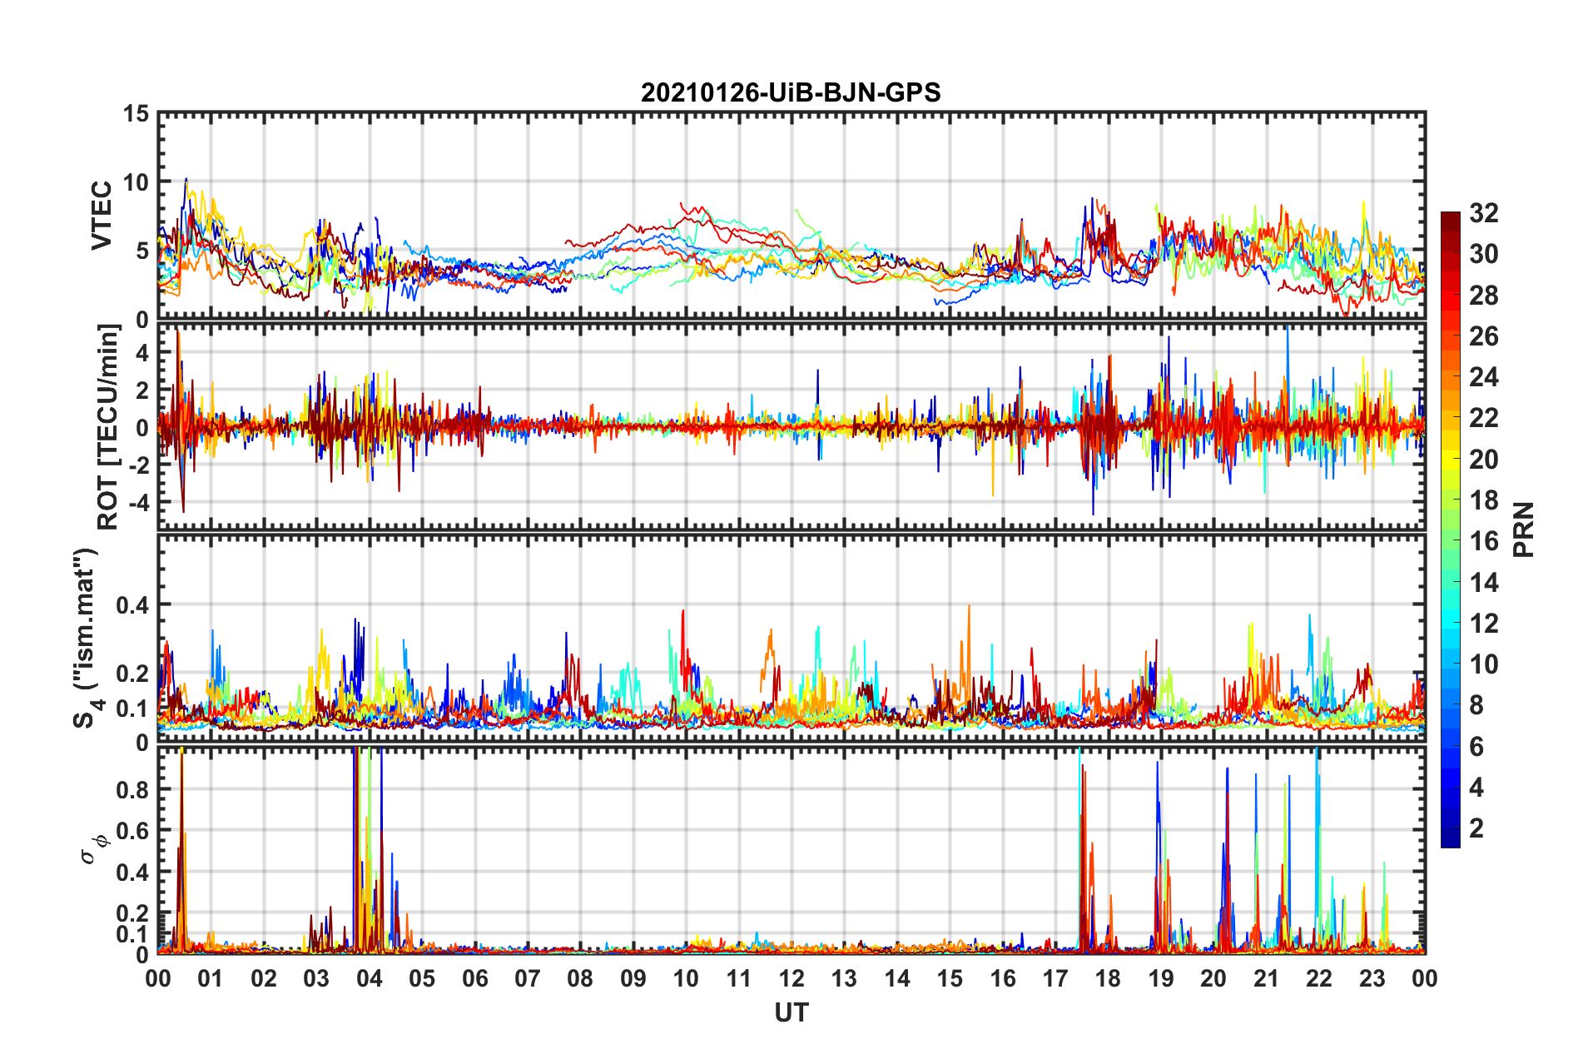Click the S4 axis tick 0.2
This screenshot has height=1059, width=1583.
coord(132,673)
